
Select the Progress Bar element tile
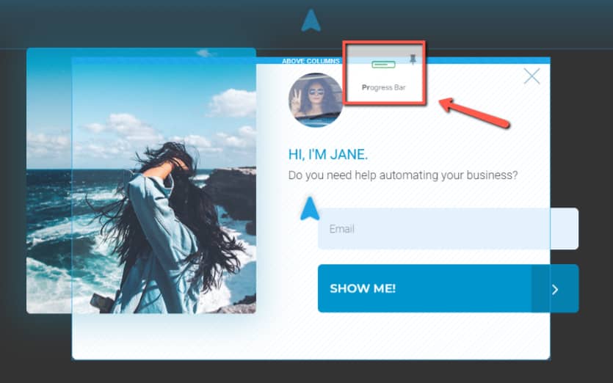pyautogui.click(x=384, y=73)
